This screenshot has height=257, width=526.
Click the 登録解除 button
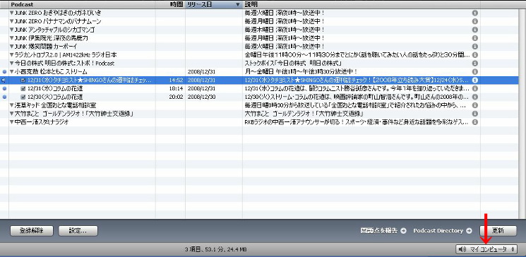[x=32, y=231]
